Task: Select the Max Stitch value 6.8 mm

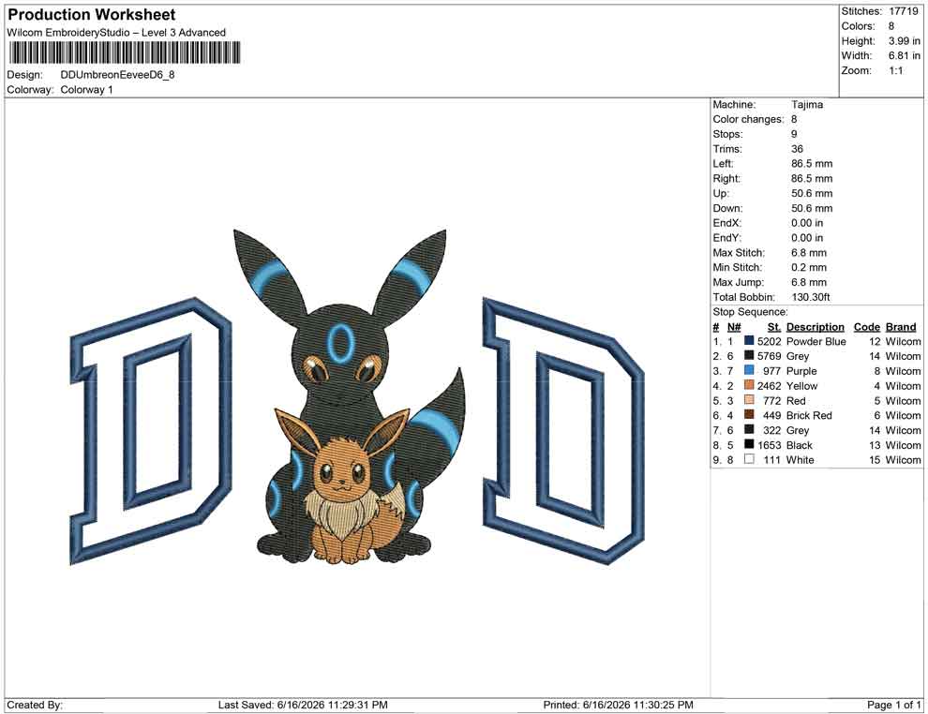Action: point(809,253)
